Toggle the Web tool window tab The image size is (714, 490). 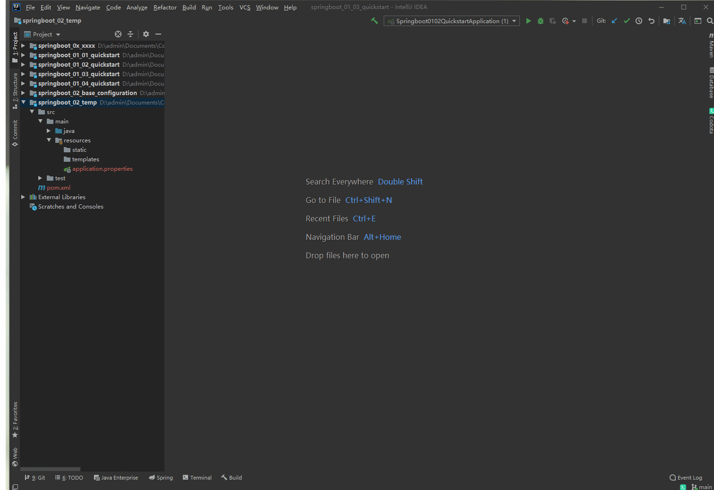[x=15, y=457]
